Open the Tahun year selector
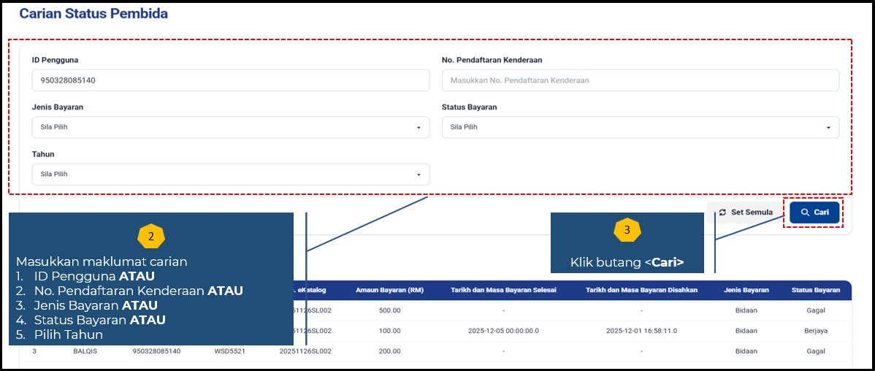Viewport: 875px width, 371px height. coord(231,175)
